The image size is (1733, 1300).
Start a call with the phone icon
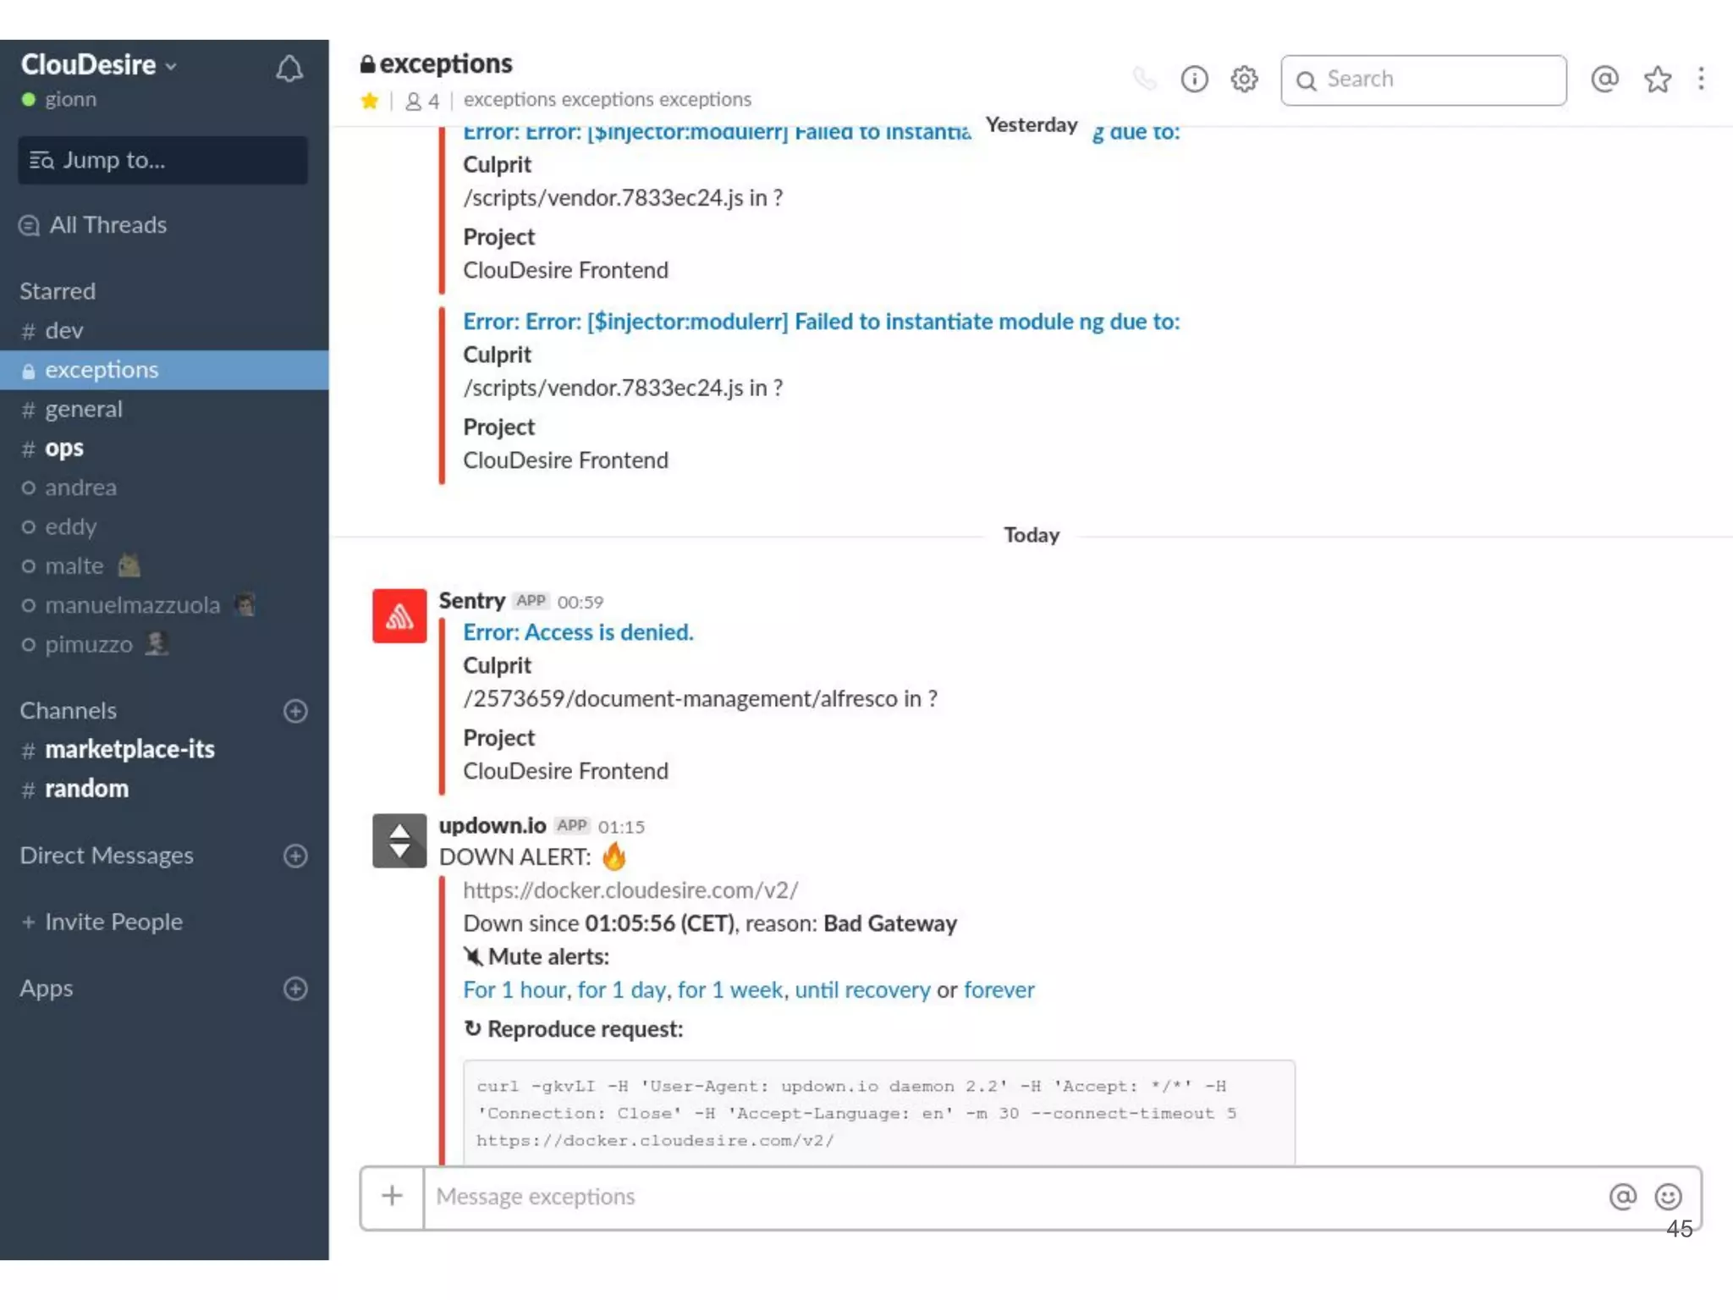pos(1144,80)
